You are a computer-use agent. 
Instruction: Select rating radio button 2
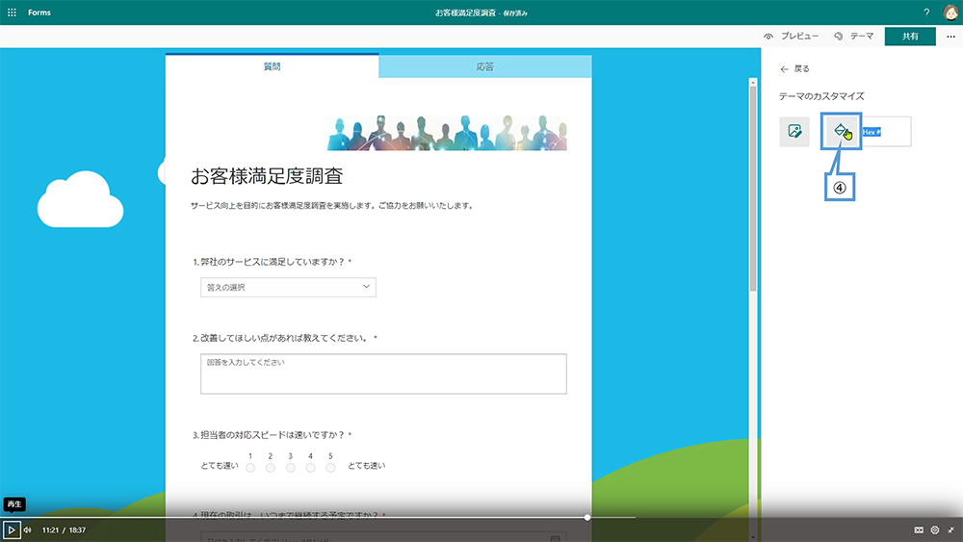click(271, 468)
